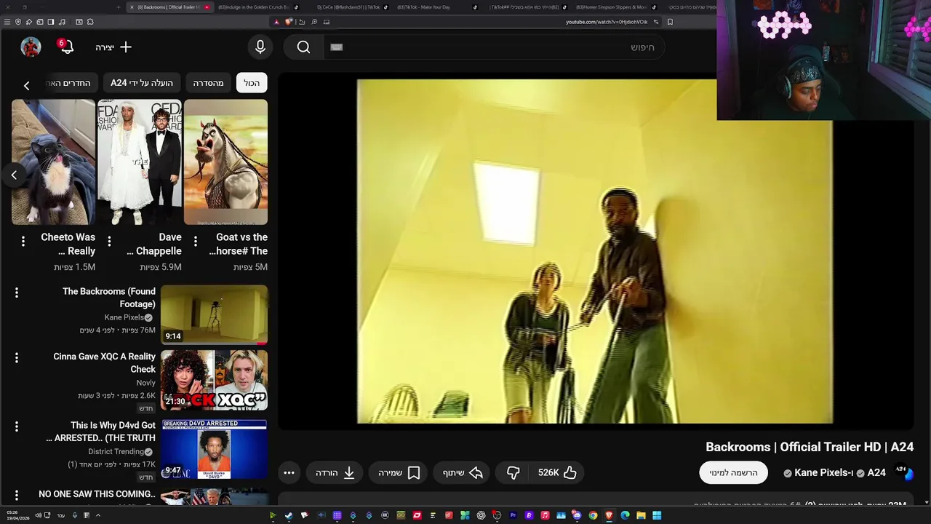Dislike the Backrooms trailer
The height and width of the screenshot is (524, 931).
tap(513, 473)
